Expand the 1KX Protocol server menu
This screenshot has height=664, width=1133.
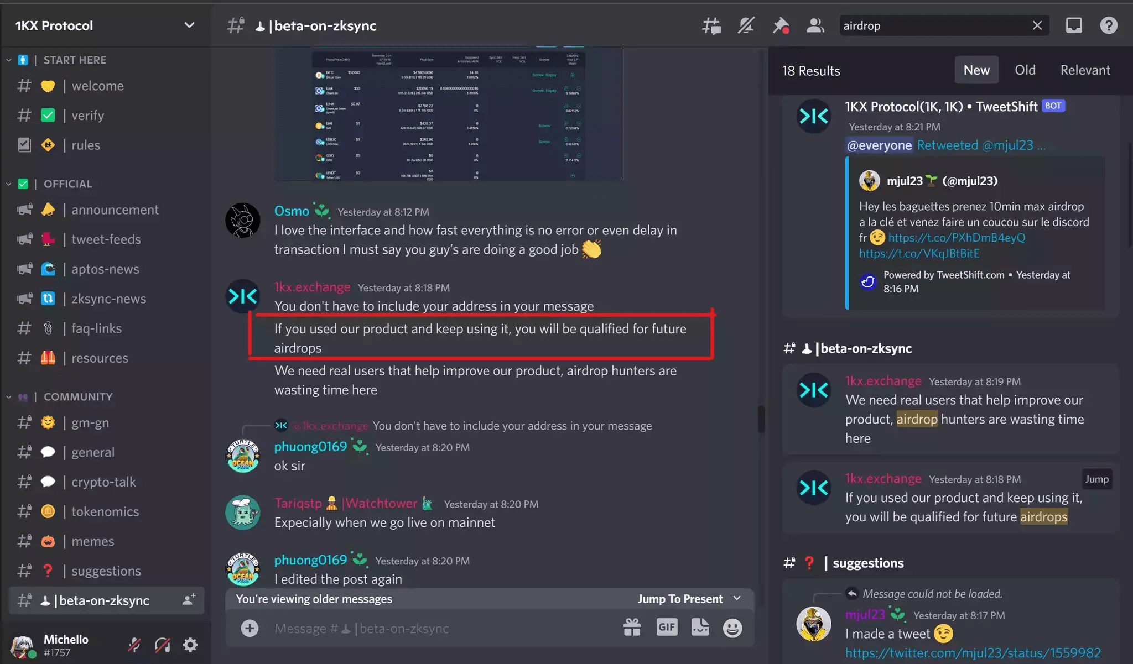(105, 25)
